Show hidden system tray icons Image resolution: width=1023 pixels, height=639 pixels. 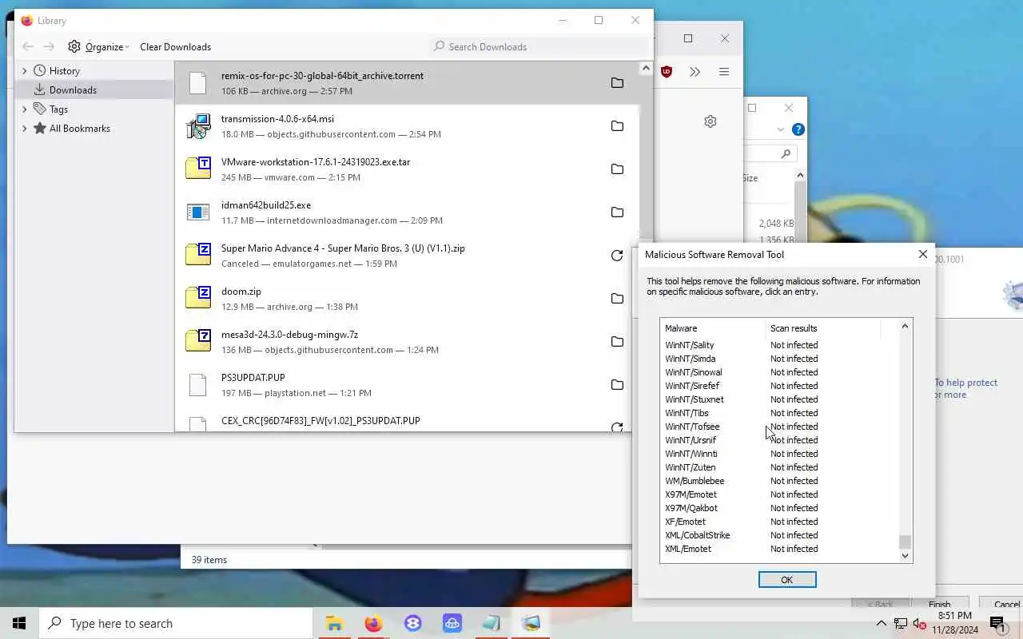881,623
